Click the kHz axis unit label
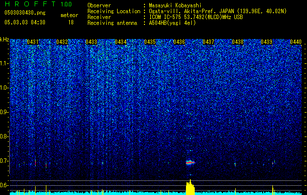The height and width of the screenshot is (195, 307). [x=4, y=39]
